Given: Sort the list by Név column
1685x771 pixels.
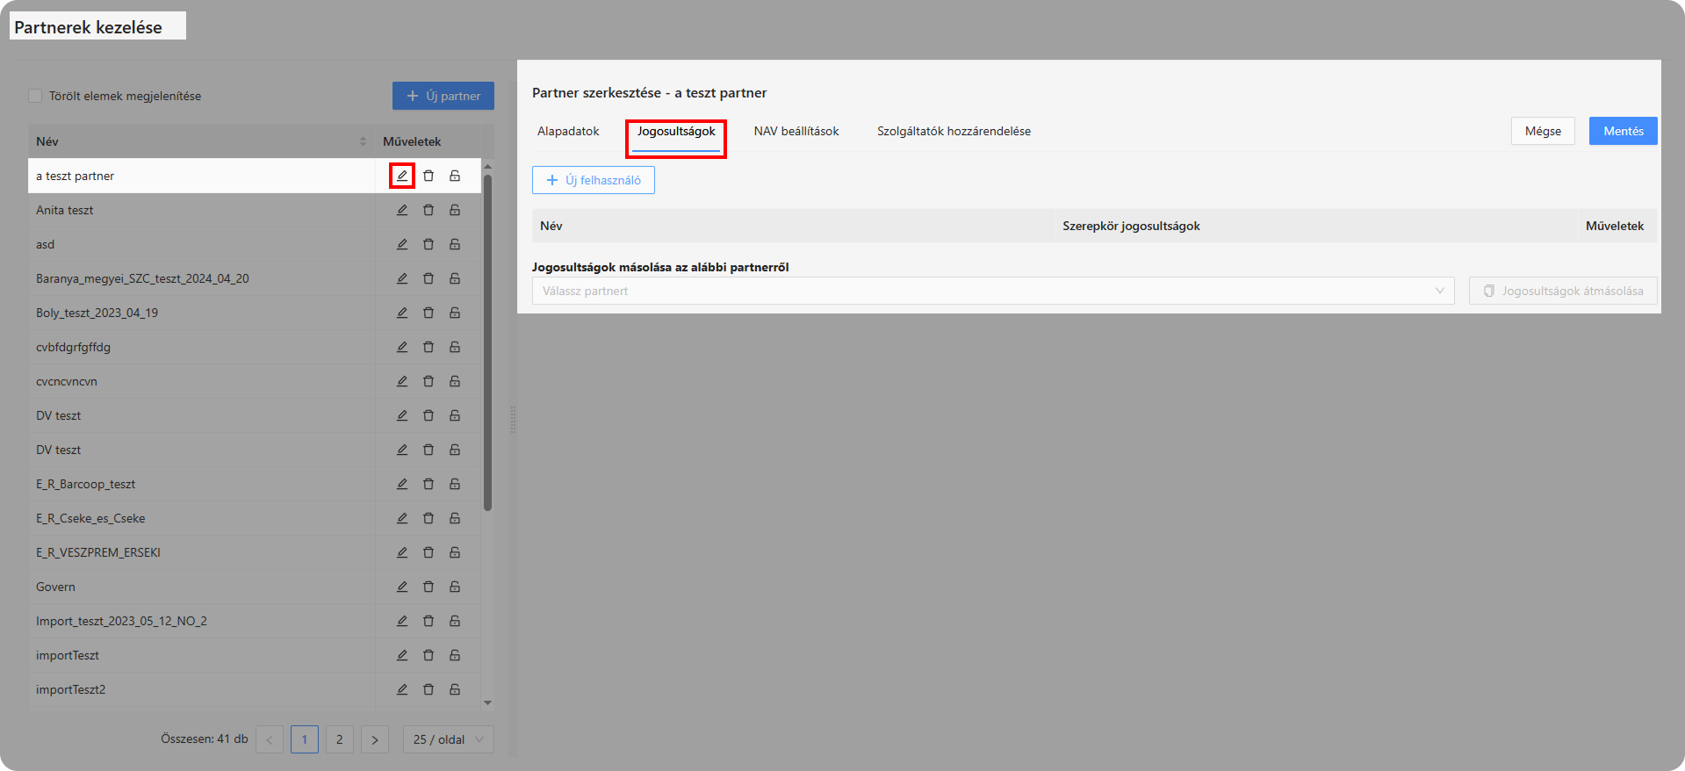Looking at the screenshot, I should coord(363,141).
